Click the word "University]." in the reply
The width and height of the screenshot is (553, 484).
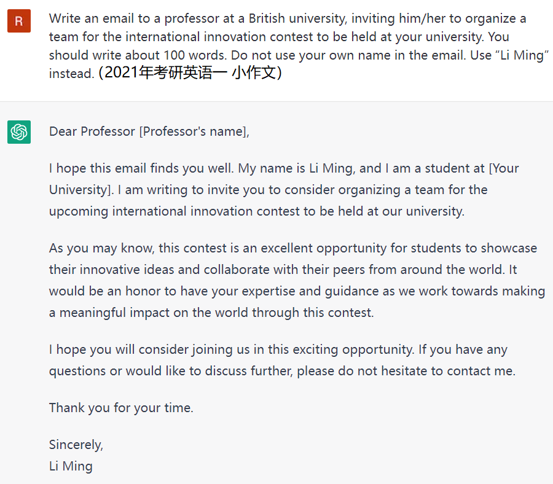pos(82,190)
